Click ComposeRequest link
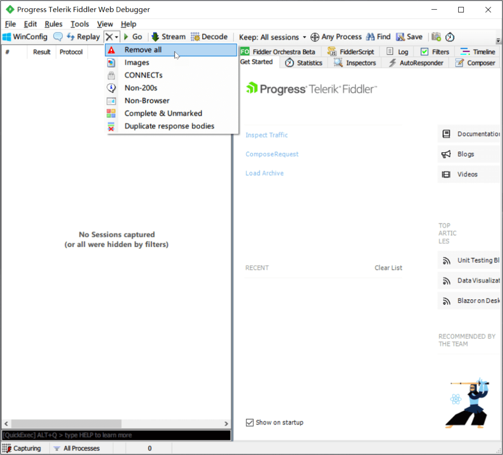 click(x=272, y=154)
